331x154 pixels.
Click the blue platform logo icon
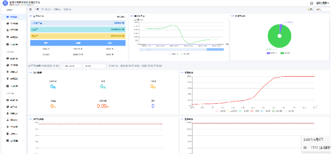click(x=5, y=3)
